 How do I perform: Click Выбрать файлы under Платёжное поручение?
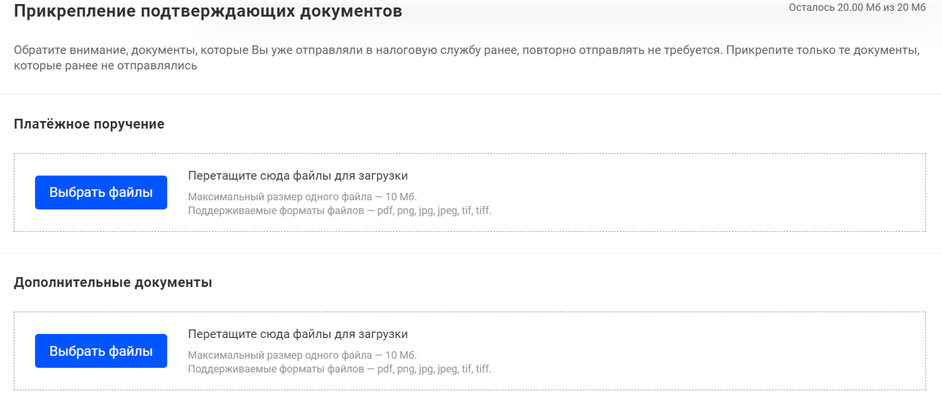click(x=101, y=192)
